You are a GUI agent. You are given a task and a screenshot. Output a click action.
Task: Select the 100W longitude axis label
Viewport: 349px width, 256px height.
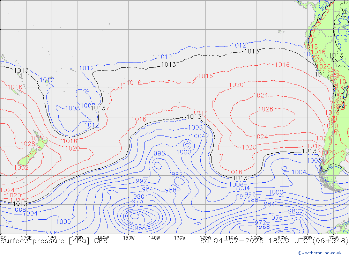pos(257,238)
